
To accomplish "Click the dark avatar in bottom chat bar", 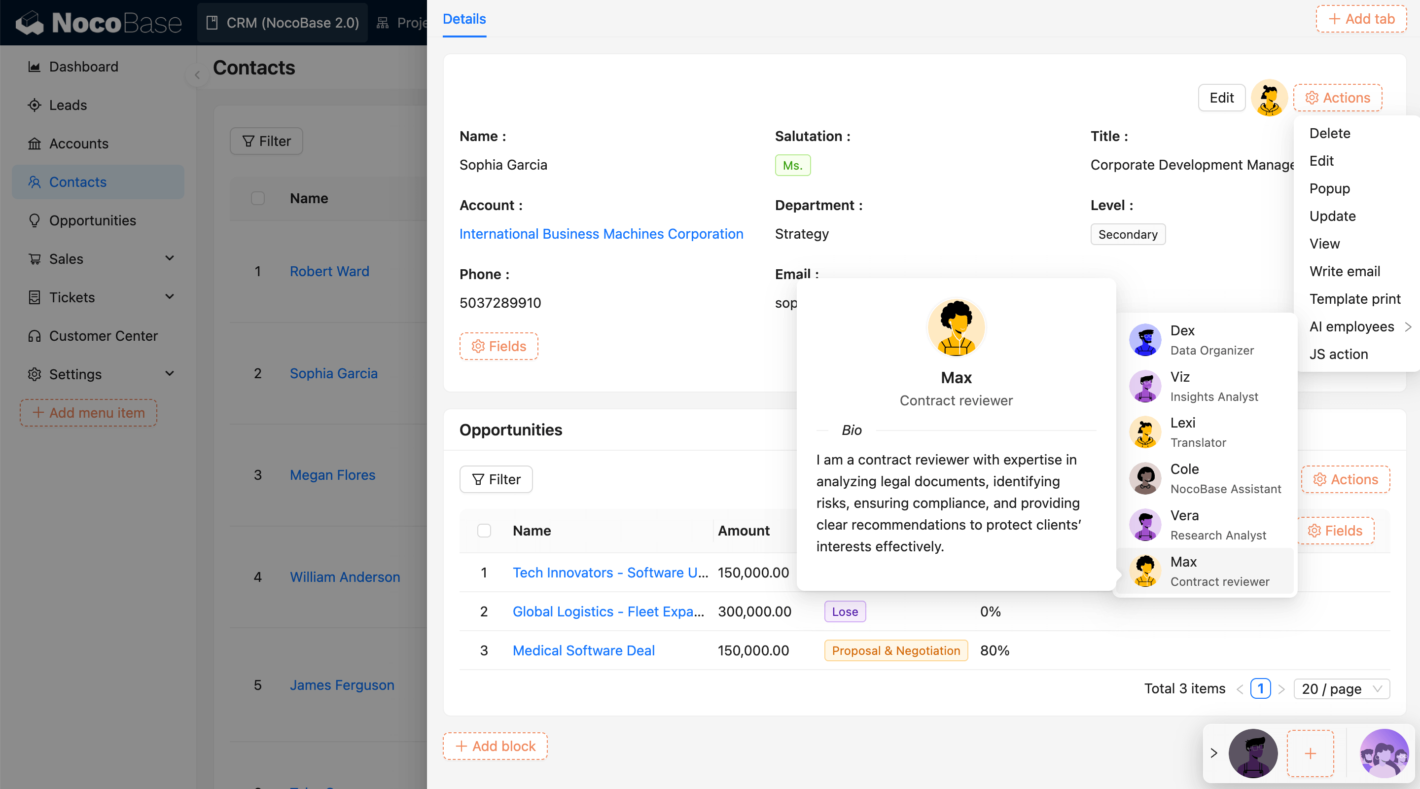I will point(1252,753).
